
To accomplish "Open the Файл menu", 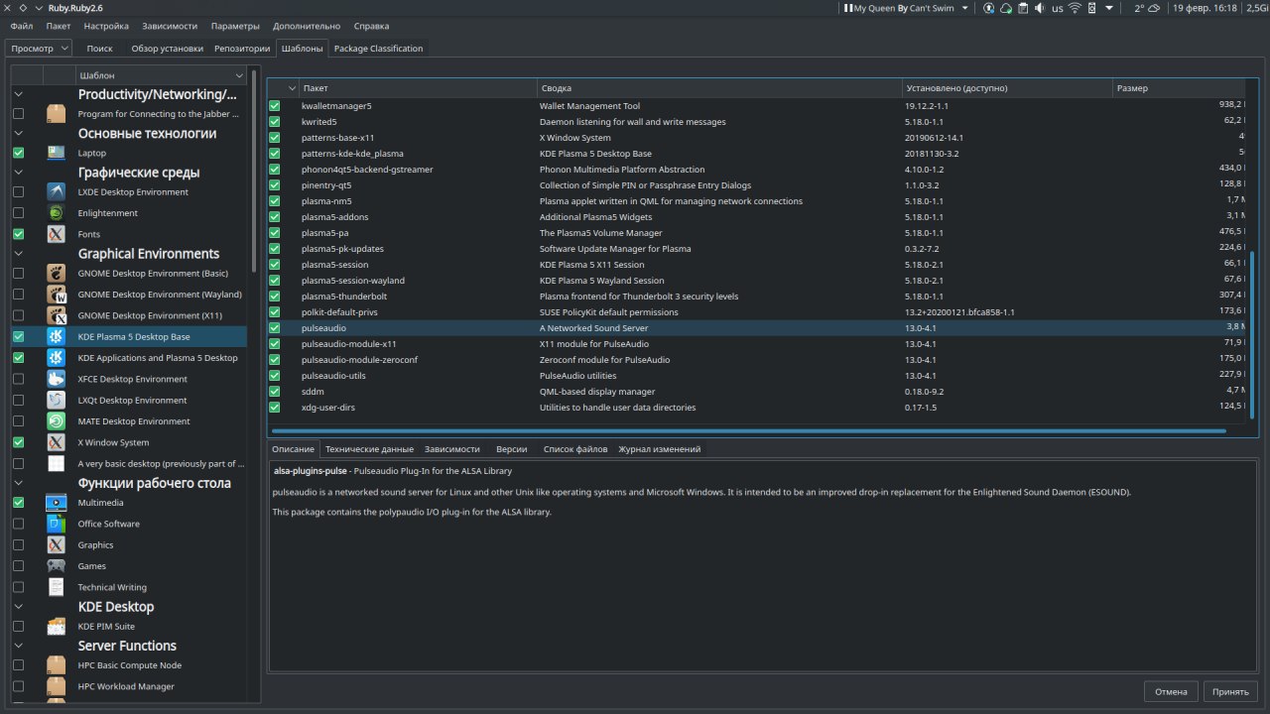I will (21, 26).
